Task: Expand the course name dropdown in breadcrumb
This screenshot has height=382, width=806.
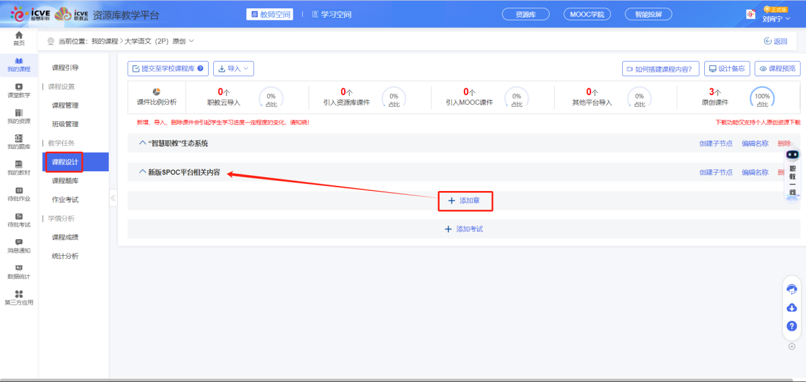Action: pyautogui.click(x=191, y=41)
